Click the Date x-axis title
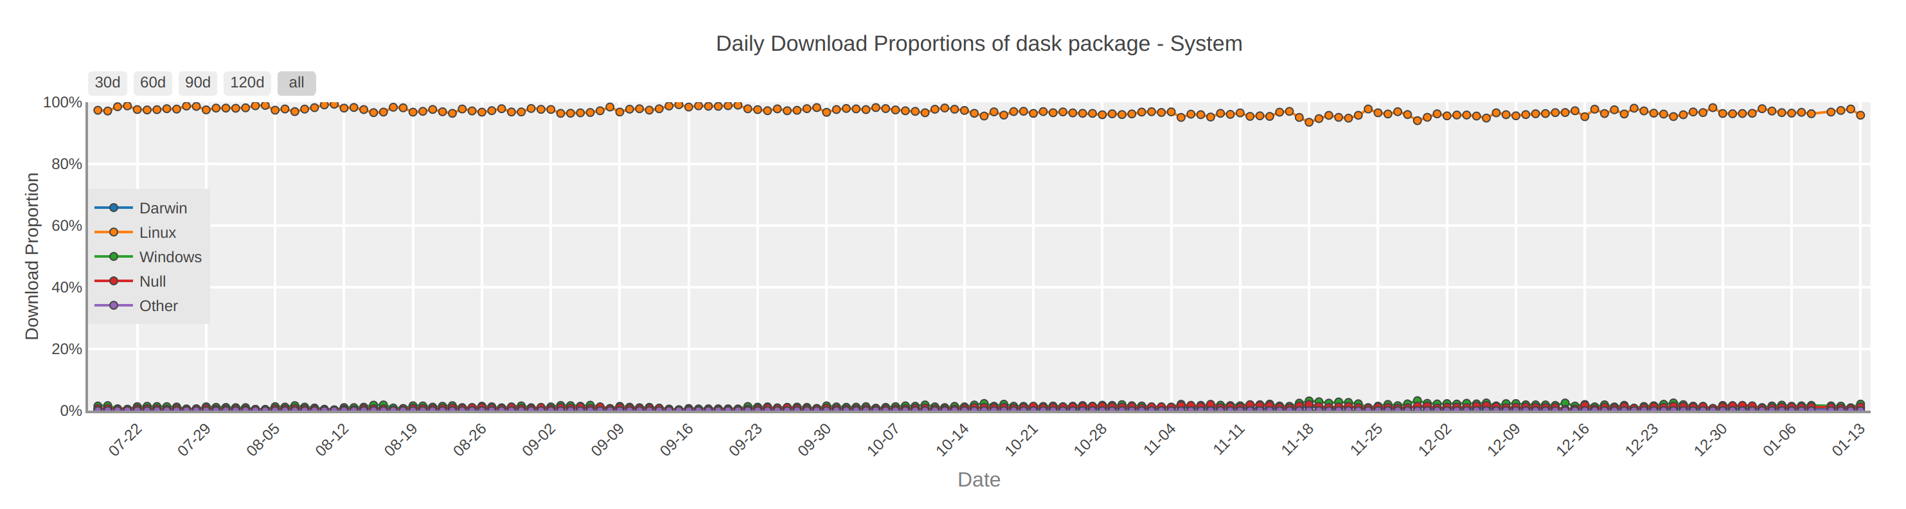The height and width of the screenshot is (509, 1906). [978, 479]
